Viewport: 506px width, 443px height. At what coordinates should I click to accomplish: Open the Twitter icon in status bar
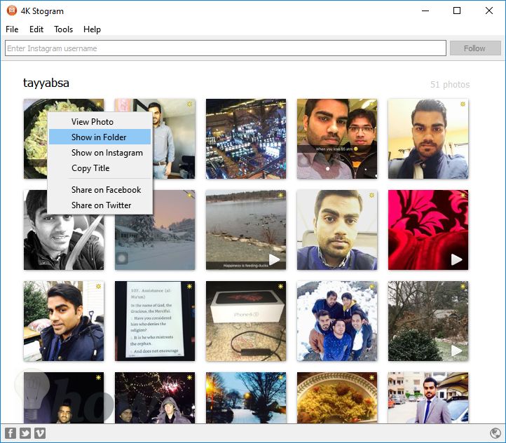(25, 432)
